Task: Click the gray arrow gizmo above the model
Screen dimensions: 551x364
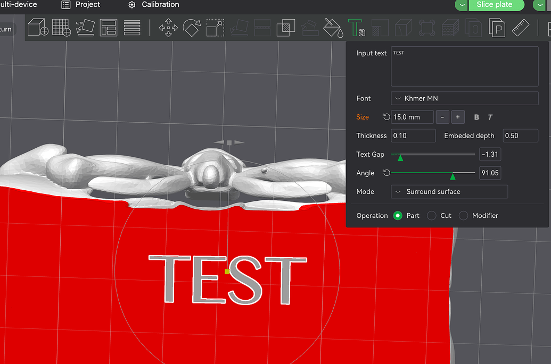Action: (x=229, y=142)
